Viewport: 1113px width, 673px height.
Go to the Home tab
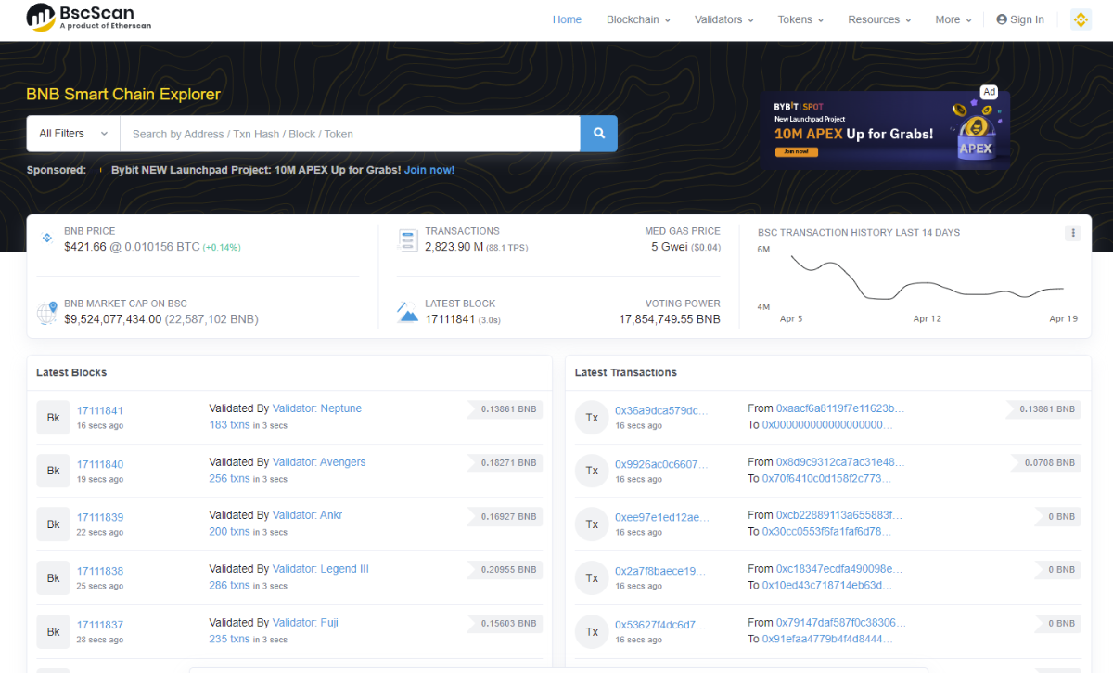pyautogui.click(x=567, y=19)
